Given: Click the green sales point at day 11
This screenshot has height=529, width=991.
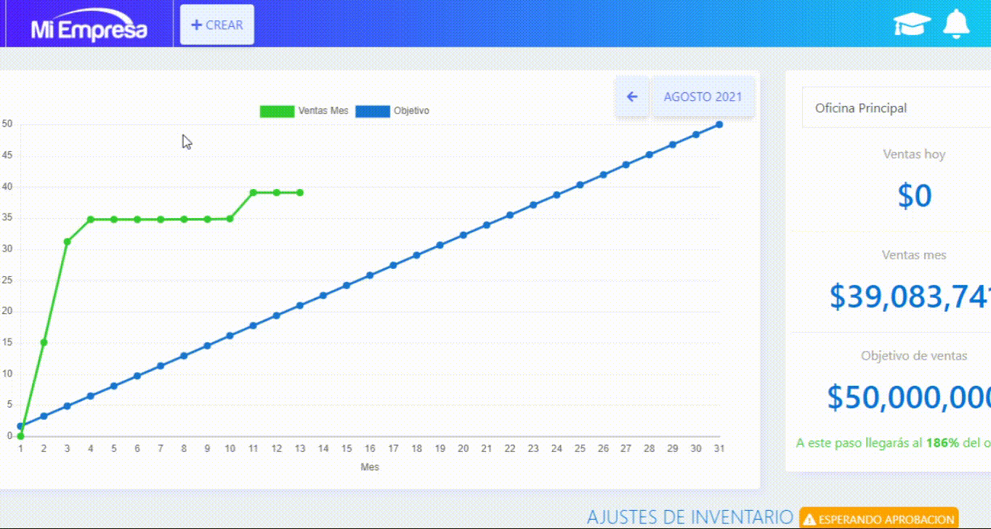Looking at the screenshot, I should pyautogui.click(x=253, y=193).
